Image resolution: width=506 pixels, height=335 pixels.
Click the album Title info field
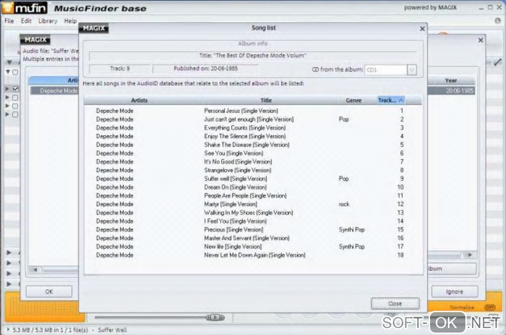tap(253, 56)
